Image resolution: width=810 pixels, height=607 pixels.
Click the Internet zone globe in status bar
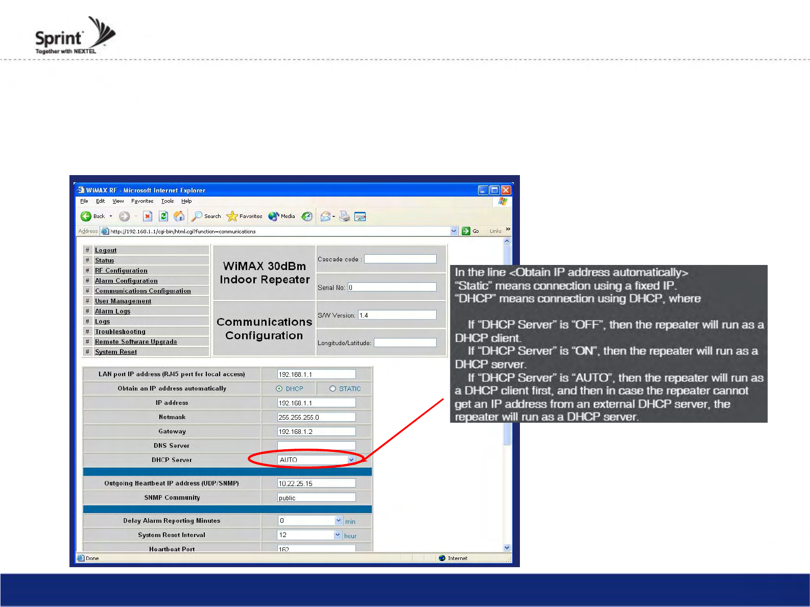click(442, 558)
